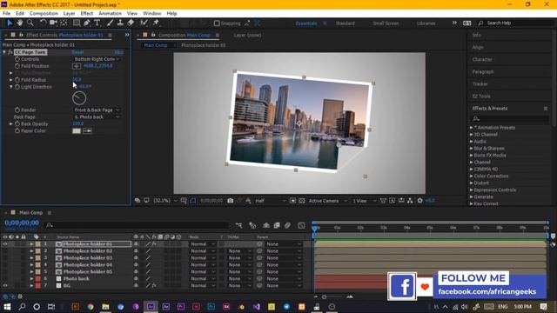Screen dimensions: 557x313
Task: Click the Draft 3D icon in timeline
Action: [252, 225]
